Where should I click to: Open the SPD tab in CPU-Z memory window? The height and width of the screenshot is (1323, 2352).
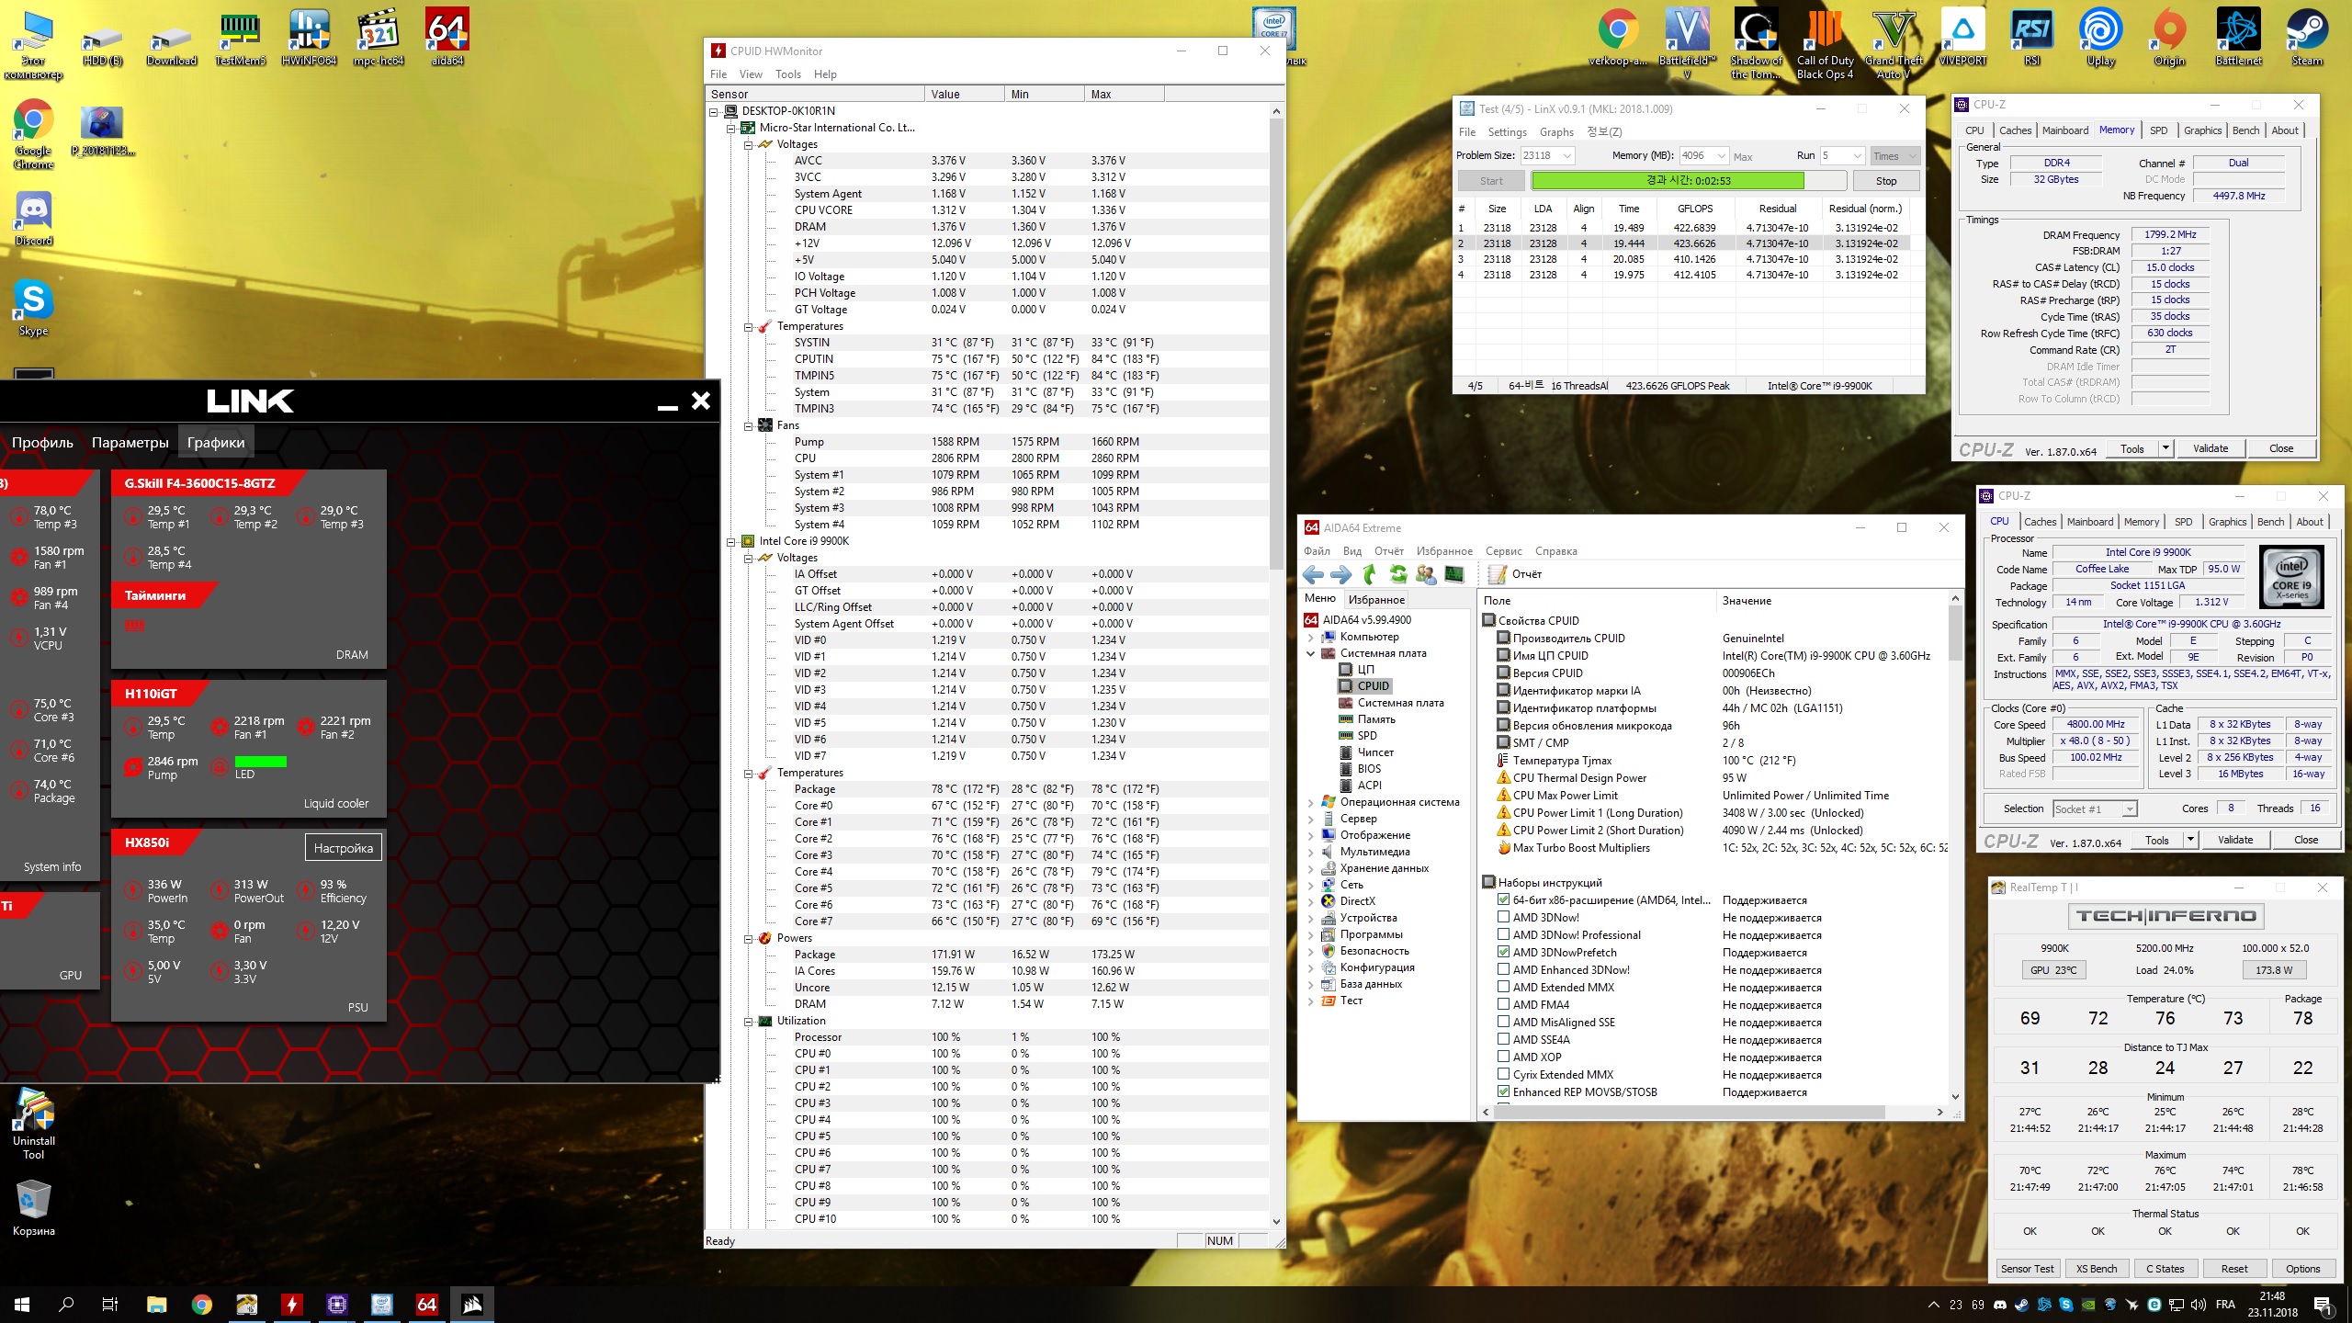pos(2158,130)
